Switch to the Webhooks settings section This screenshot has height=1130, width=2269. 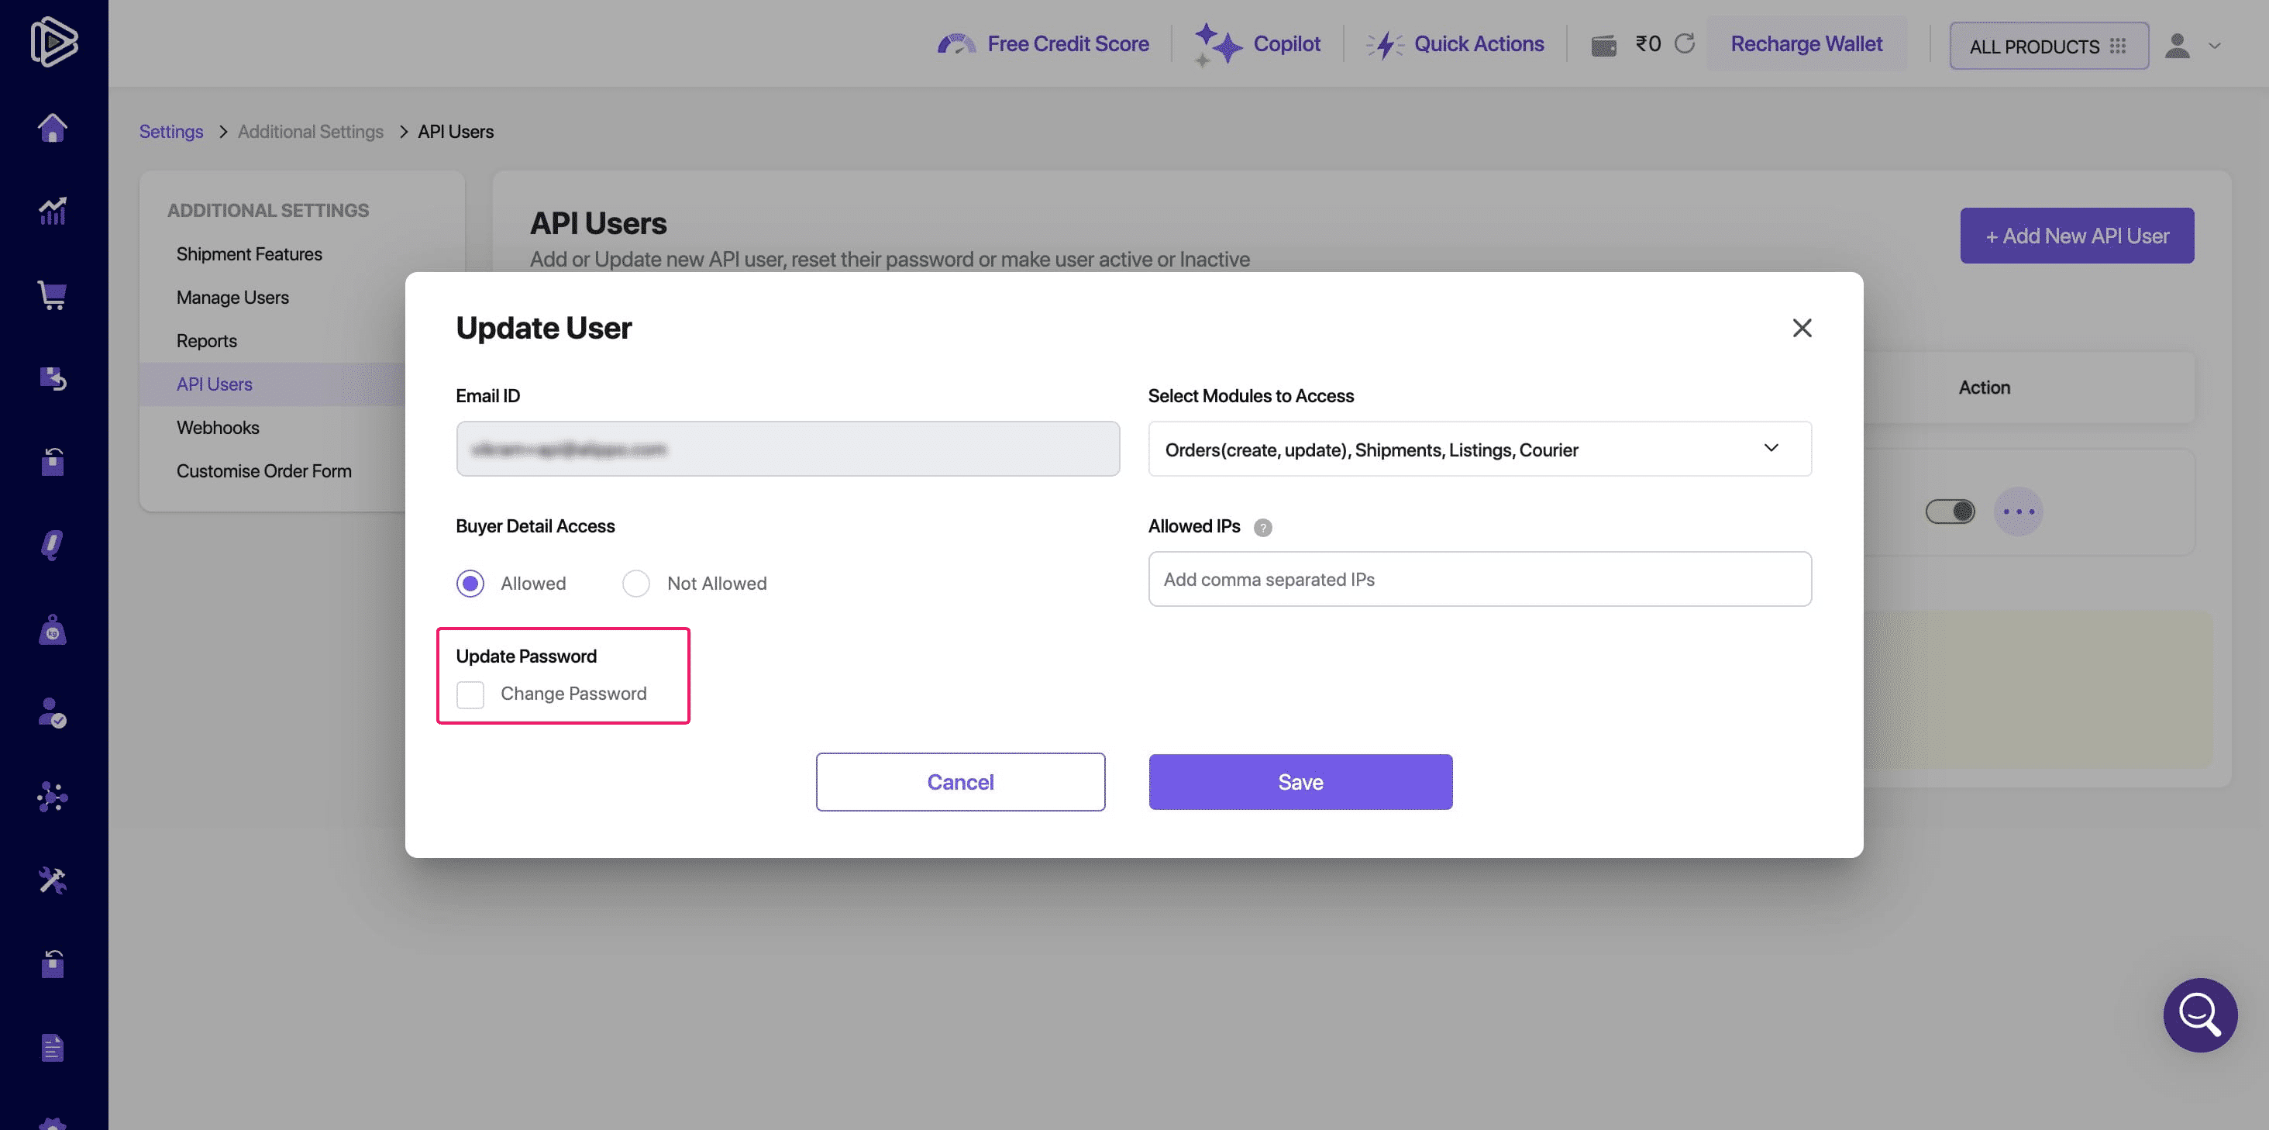(x=218, y=427)
